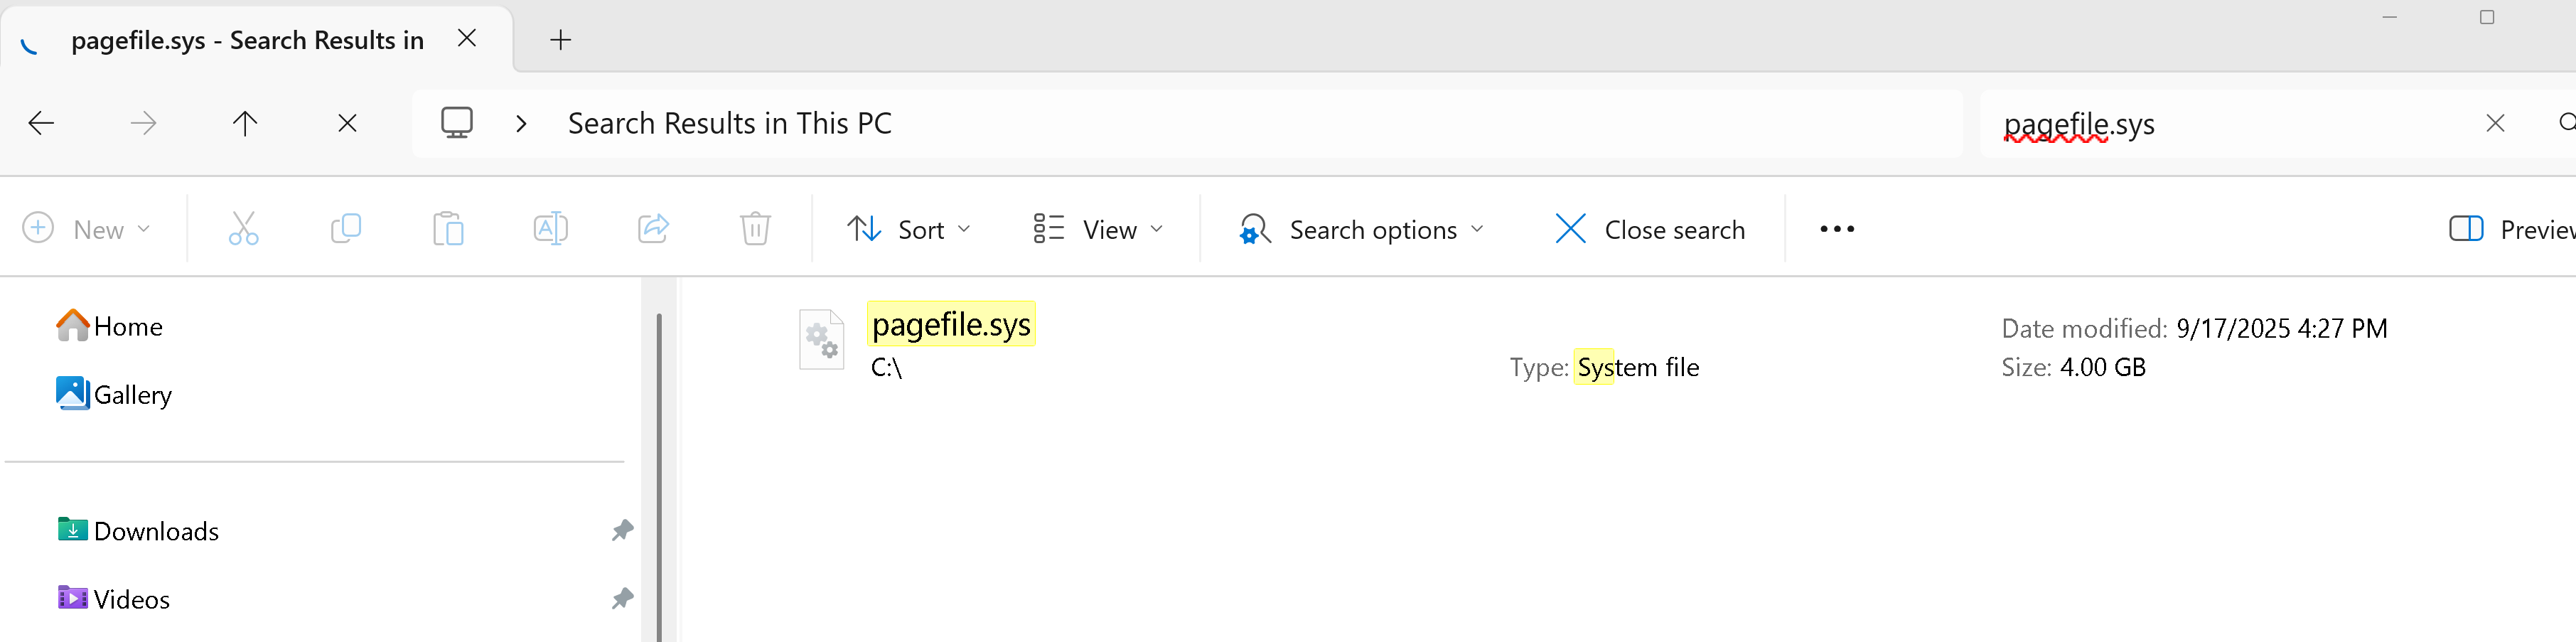Viewport: 2576px width, 642px height.
Task: Unpin Downloads from quick access
Action: tap(622, 530)
